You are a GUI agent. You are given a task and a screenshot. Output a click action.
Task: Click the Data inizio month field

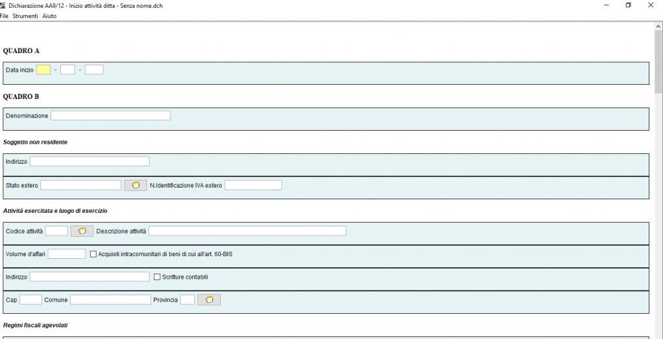pyautogui.click(x=67, y=70)
